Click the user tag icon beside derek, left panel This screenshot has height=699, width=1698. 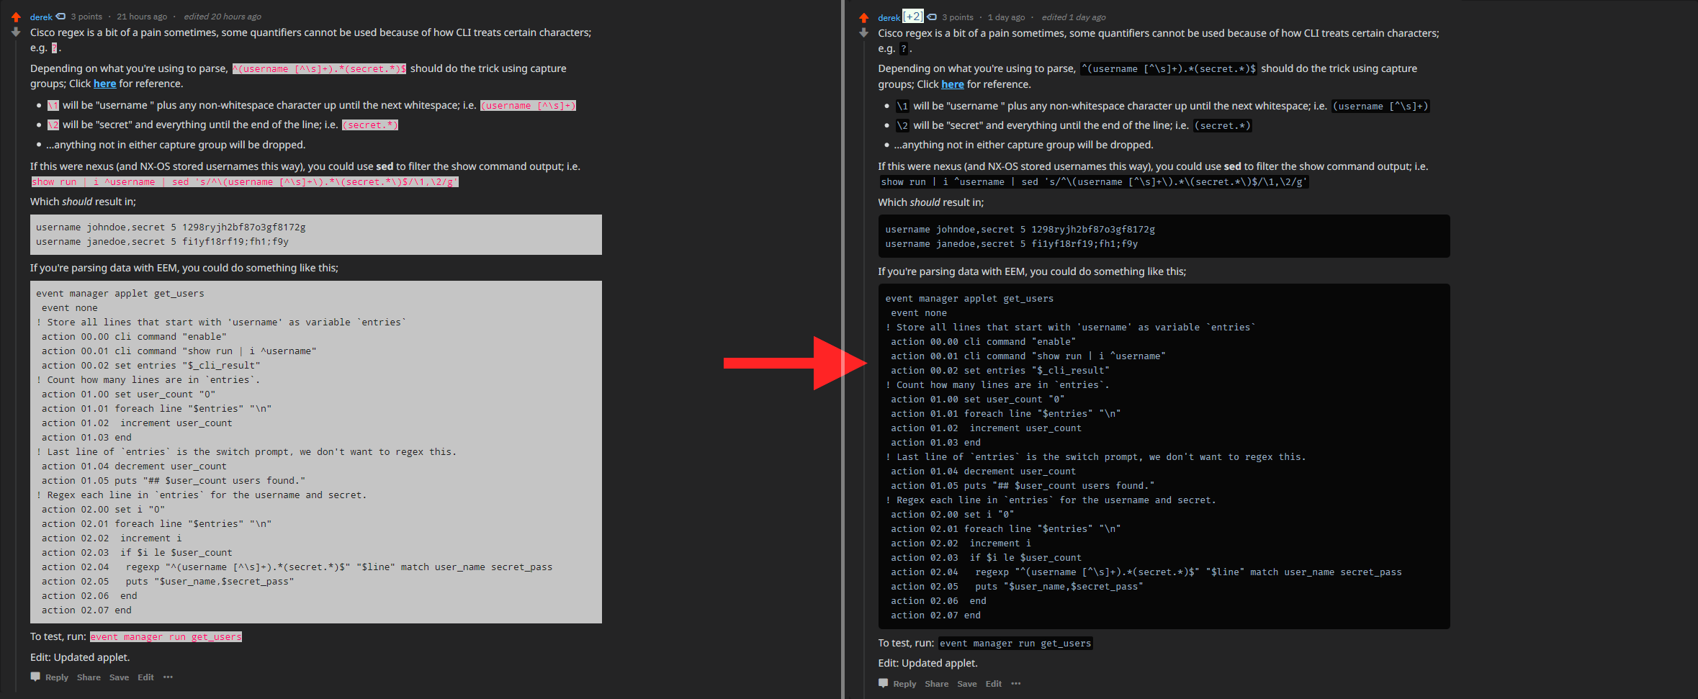[x=60, y=17]
